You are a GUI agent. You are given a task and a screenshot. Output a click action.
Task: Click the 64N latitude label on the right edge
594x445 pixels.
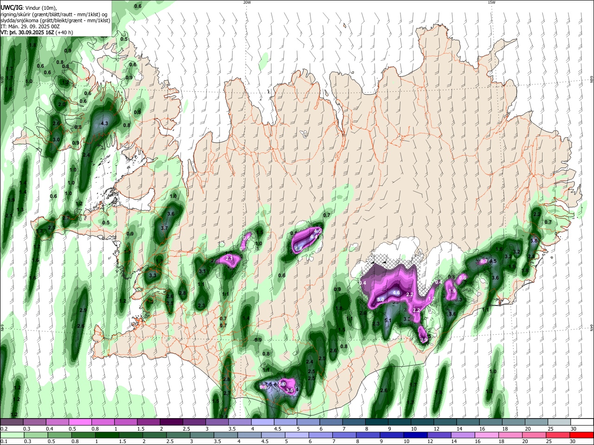(592, 328)
